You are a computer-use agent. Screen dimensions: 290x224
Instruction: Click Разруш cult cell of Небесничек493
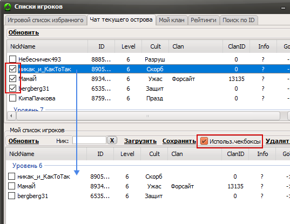click(x=155, y=59)
